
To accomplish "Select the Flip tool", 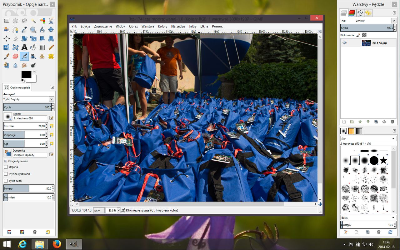I will pyautogui.click(x=7, y=47).
